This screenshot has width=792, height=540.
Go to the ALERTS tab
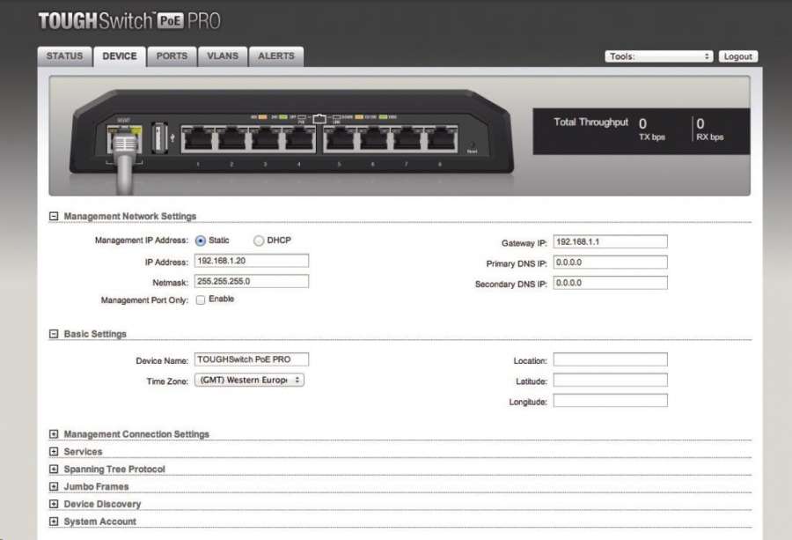coord(276,56)
